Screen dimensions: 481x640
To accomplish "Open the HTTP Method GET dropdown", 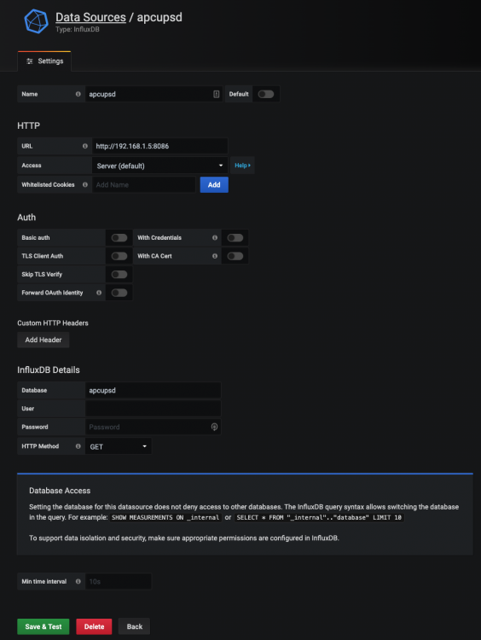I will (119, 446).
